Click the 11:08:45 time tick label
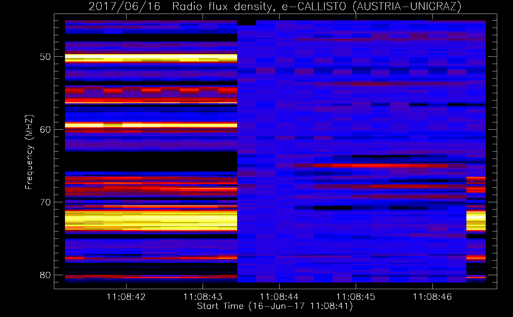This screenshot has height=317, width=513. pyautogui.click(x=356, y=297)
